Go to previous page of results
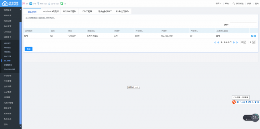This screenshot has width=260, height=129. [218, 43]
